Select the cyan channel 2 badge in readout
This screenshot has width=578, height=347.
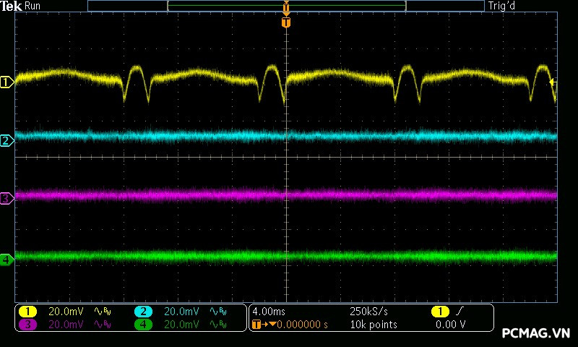(143, 312)
